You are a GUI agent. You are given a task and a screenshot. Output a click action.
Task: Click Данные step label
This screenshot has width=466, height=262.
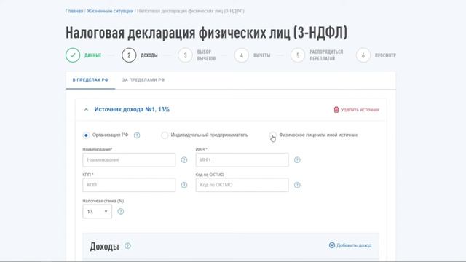pyautogui.click(x=92, y=55)
